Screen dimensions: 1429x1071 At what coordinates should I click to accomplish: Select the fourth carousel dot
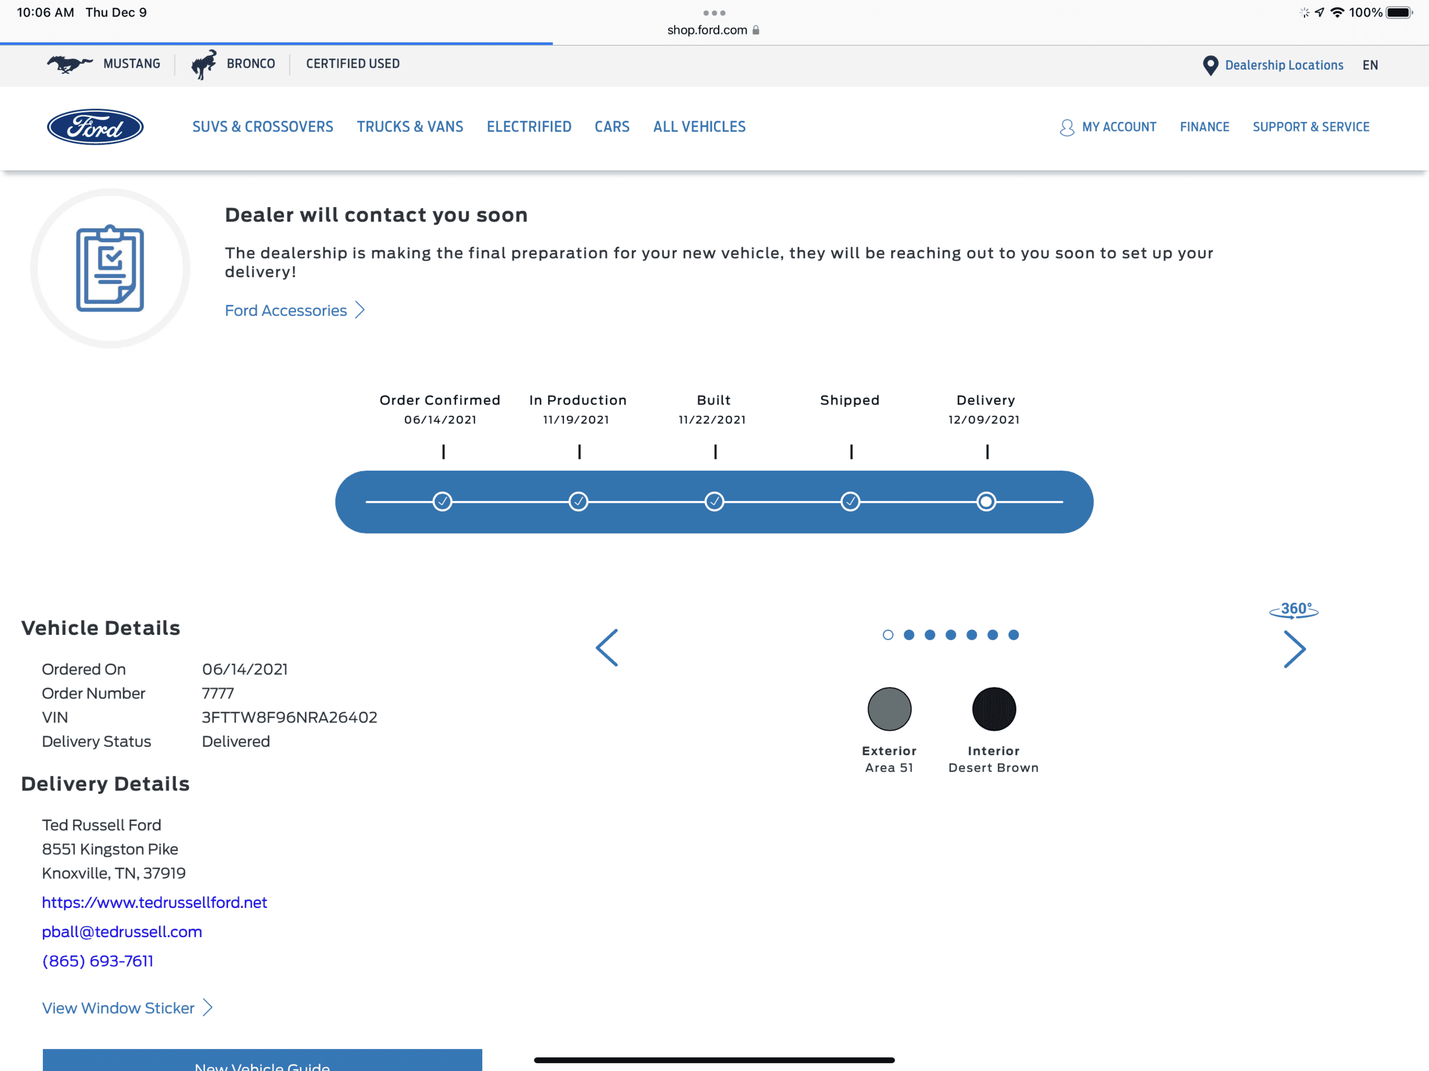(x=951, y=635)
